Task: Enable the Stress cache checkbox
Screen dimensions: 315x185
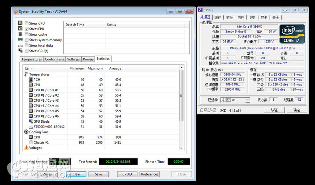Action: click(26, 34)
